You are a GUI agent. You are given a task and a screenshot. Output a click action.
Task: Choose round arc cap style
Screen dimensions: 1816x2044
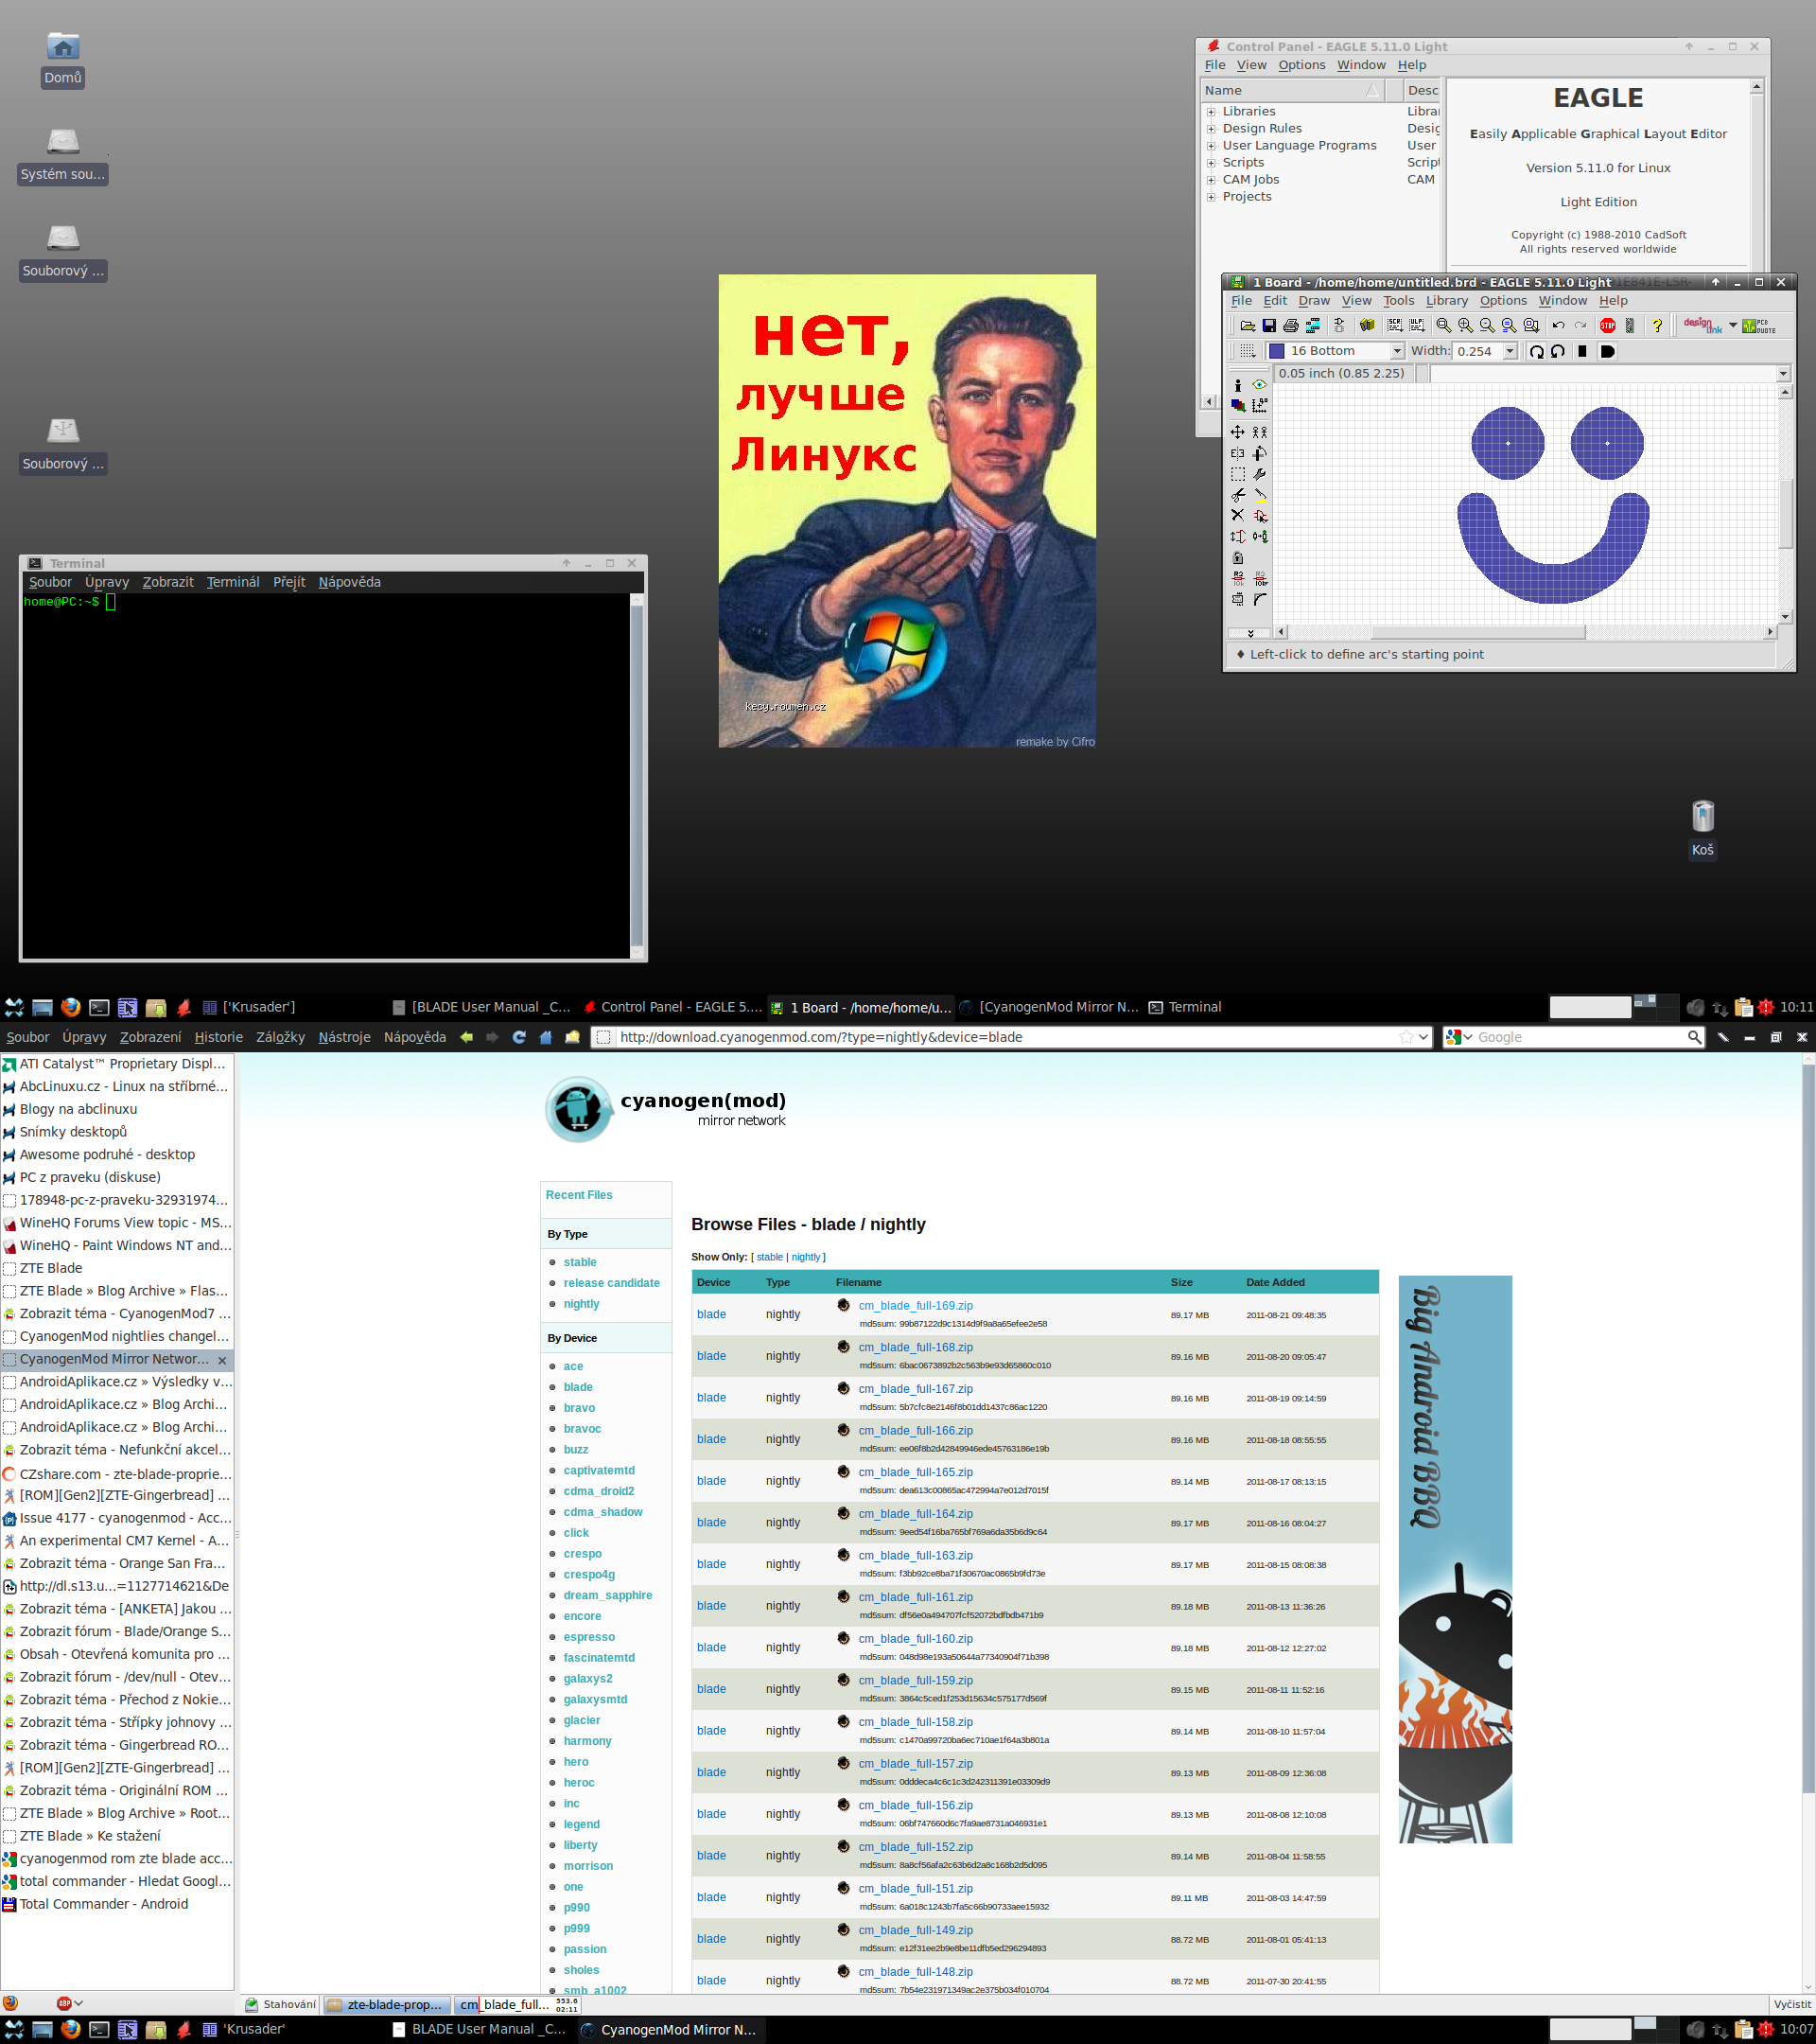(x=1607, y=351)
